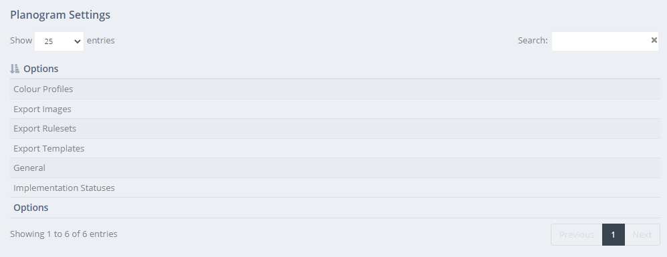Clear the search box with the X icon

[654, 40]
